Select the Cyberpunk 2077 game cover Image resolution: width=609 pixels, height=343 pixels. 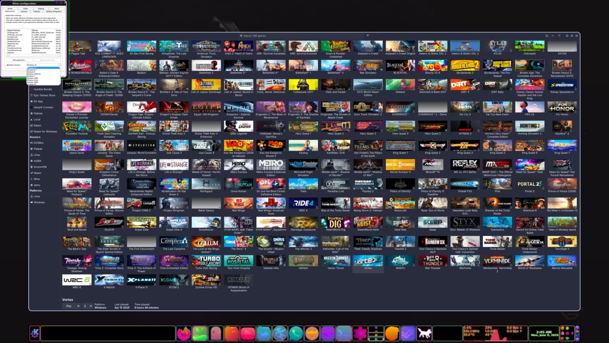pyautogui.click(x=303, y=84)
